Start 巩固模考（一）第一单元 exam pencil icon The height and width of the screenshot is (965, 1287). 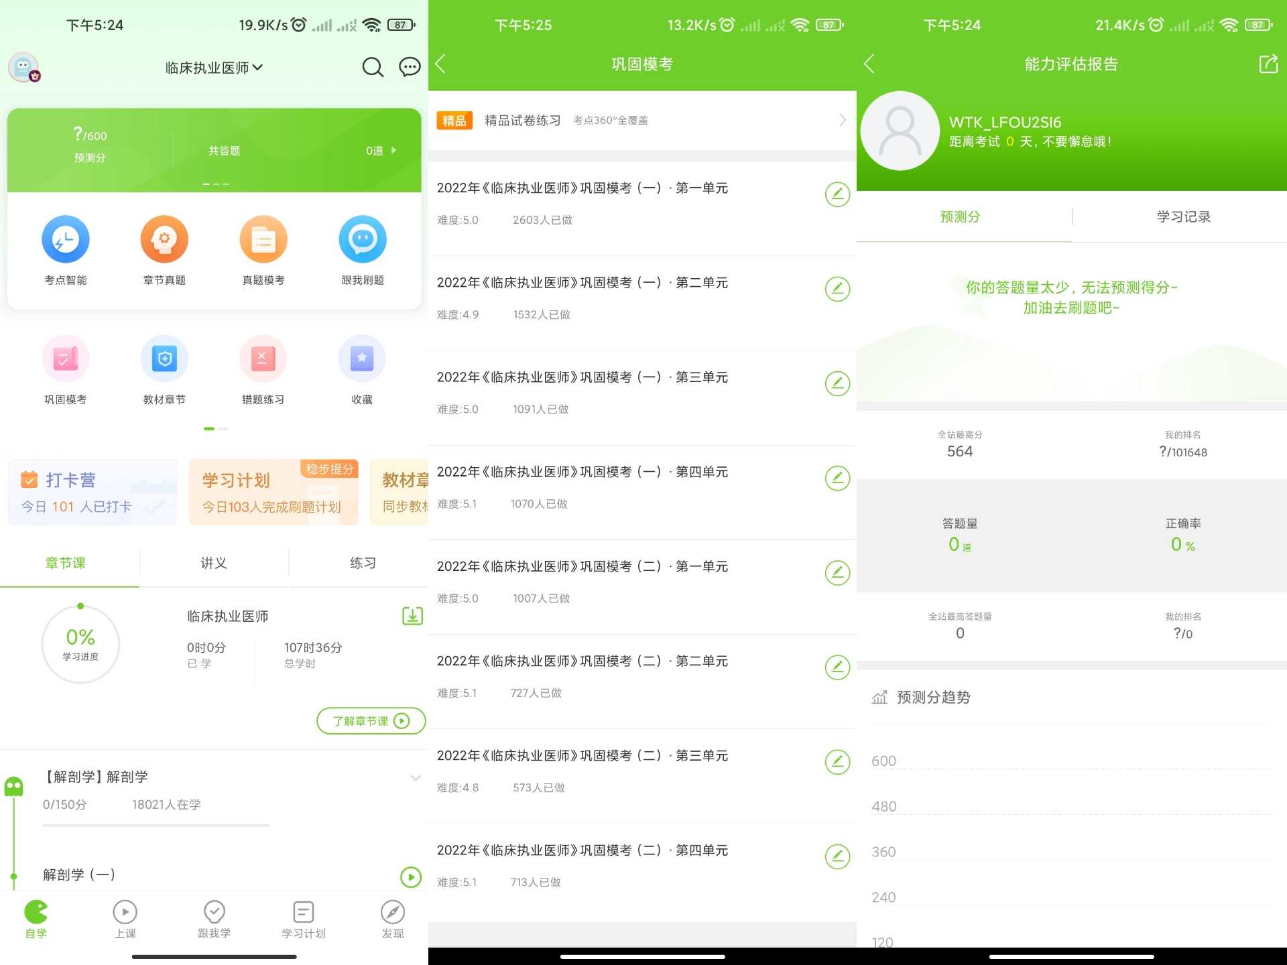(837, 194)
